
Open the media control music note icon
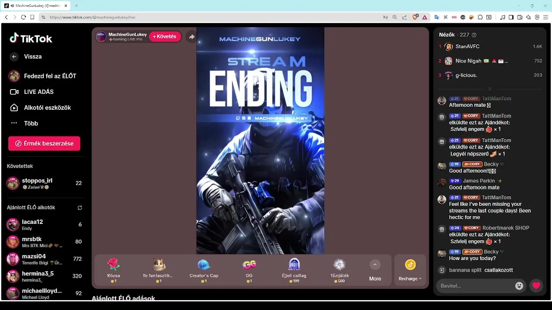point(502,17)
